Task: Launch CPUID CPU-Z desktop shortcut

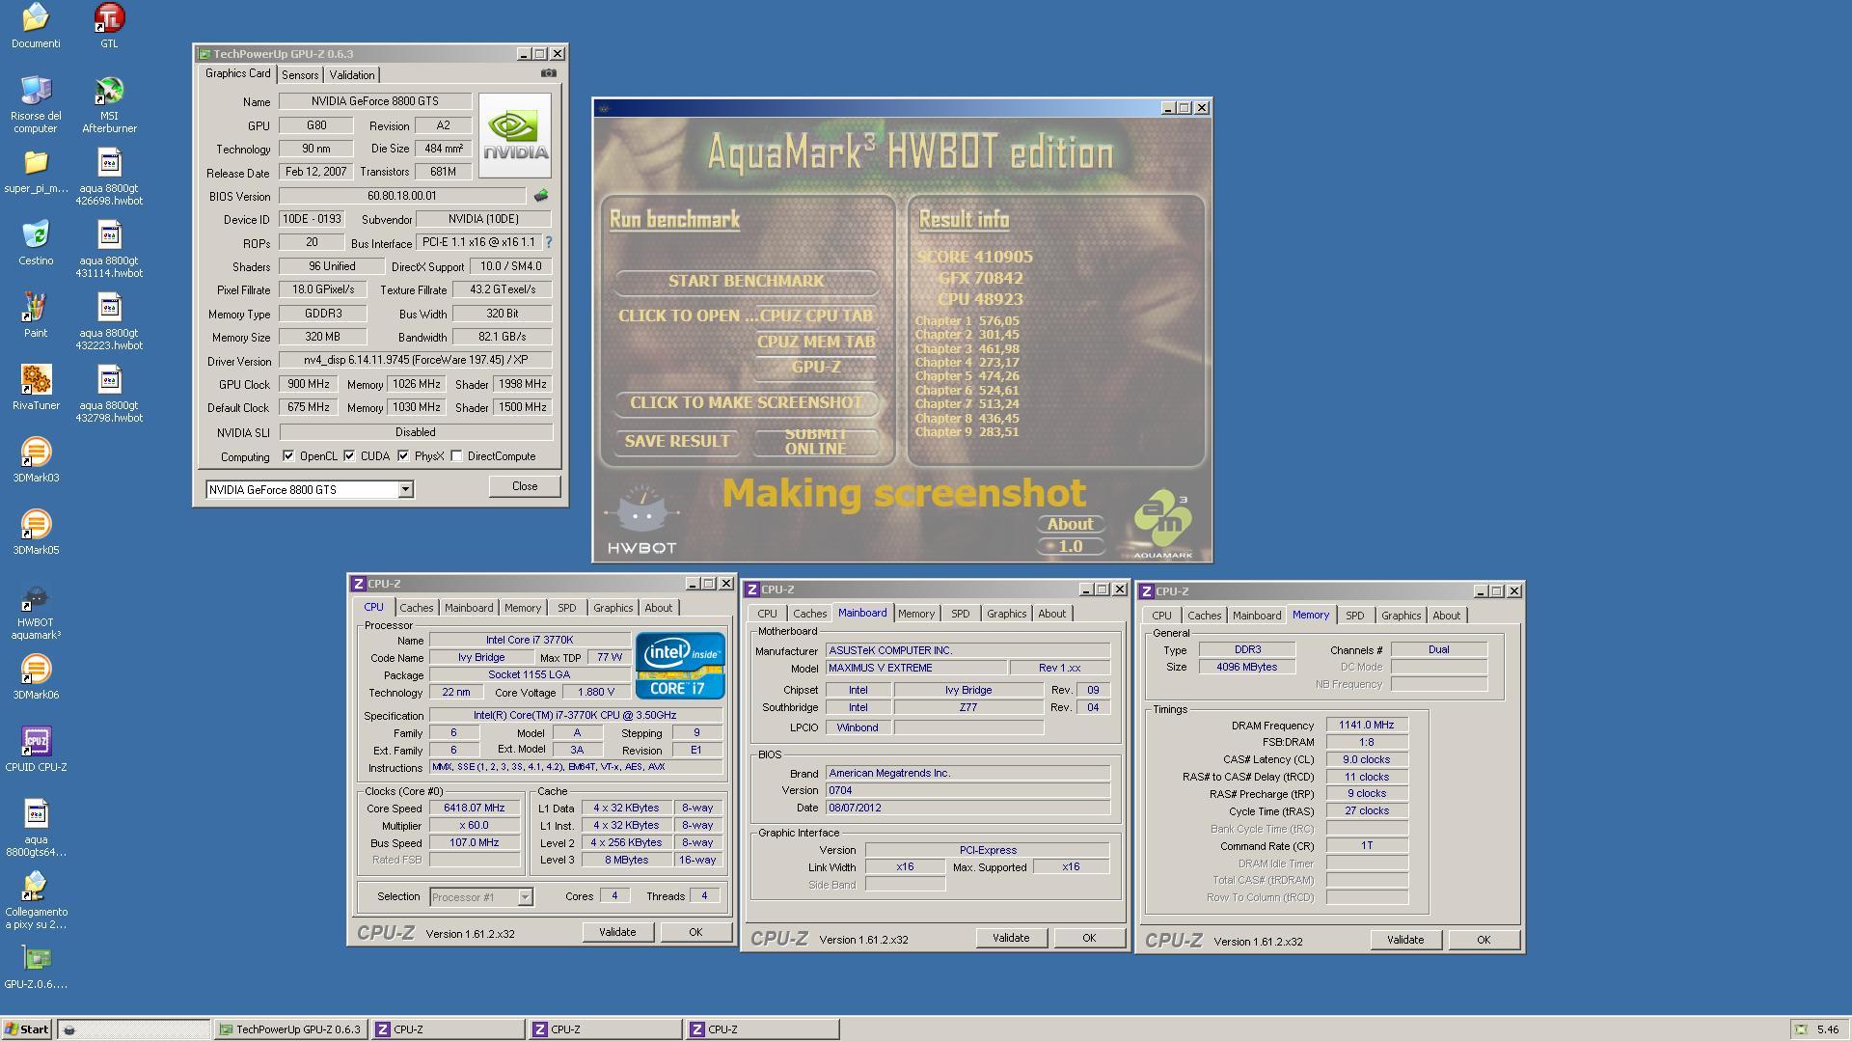Action: click(36, 749)
